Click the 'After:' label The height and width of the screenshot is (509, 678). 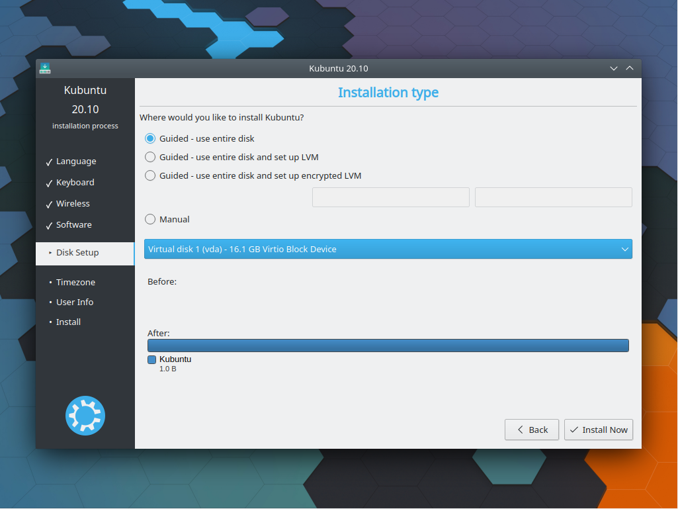159,334
